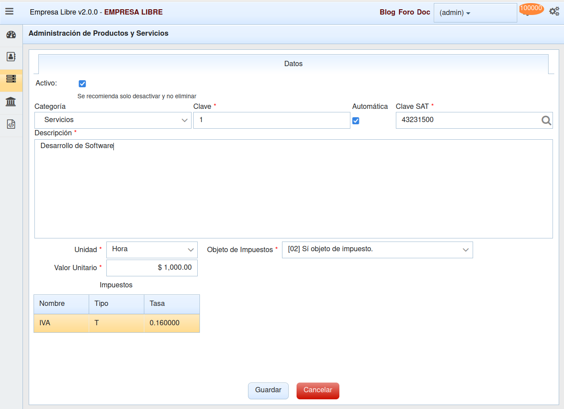Screen dimensions: 564x409
Task: Select the Datos tab
Action: tap(293, 64)
